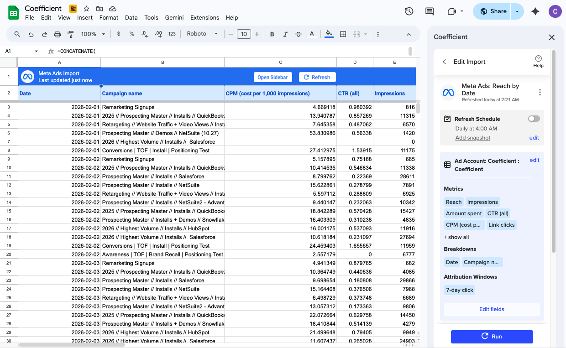Open the borders tool
The width and height of the screenshot is (566, 348).
click(x=343, y=34)
